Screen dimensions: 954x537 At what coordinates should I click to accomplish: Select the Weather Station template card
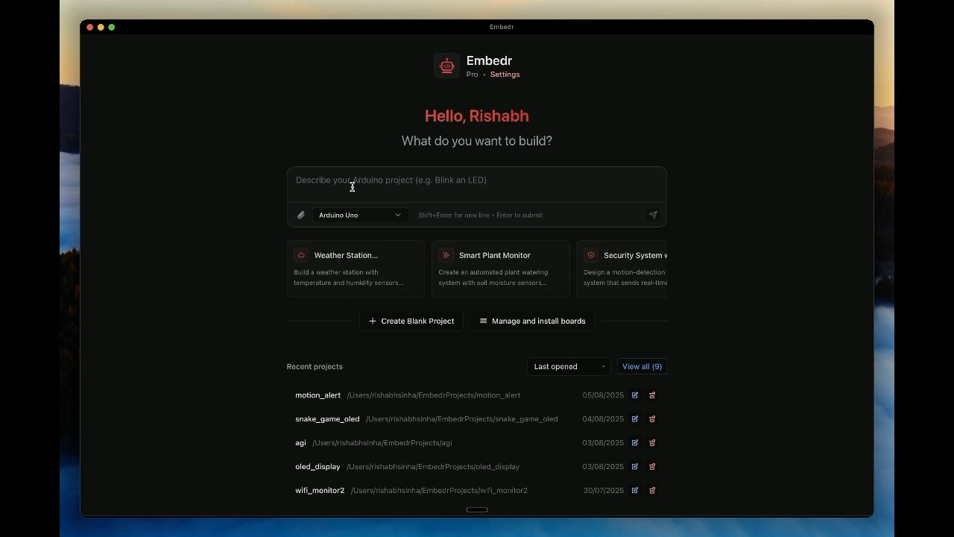pos(356,268)
